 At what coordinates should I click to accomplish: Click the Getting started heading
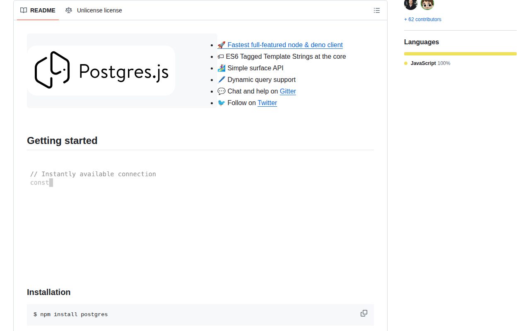[62, 141]
